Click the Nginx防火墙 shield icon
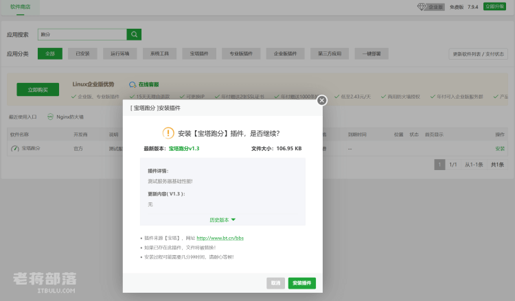515x301 pixels. pyautogui.click(x=50, y=117)
